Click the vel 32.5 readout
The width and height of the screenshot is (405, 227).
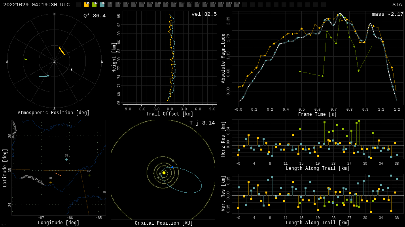tap(204, 14)
